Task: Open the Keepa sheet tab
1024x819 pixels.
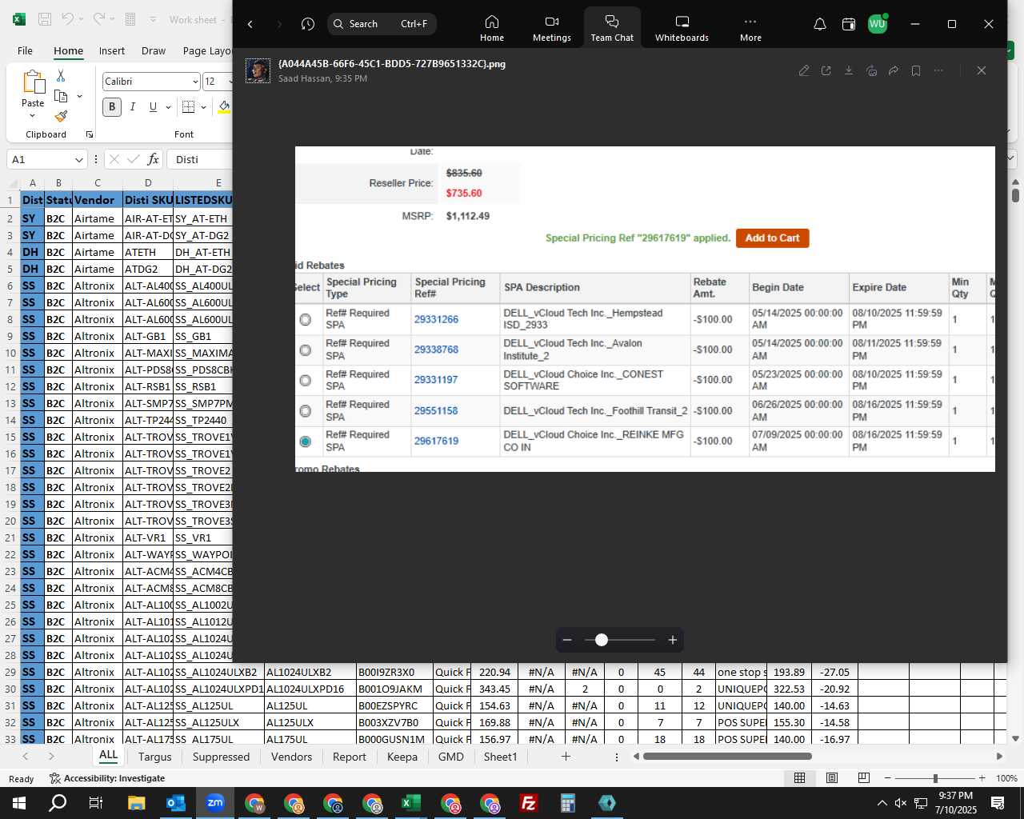Action: pos(402,757)
